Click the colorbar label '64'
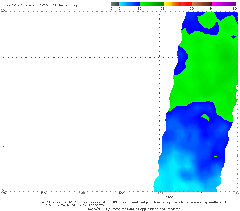 click(x=211, y=9)
